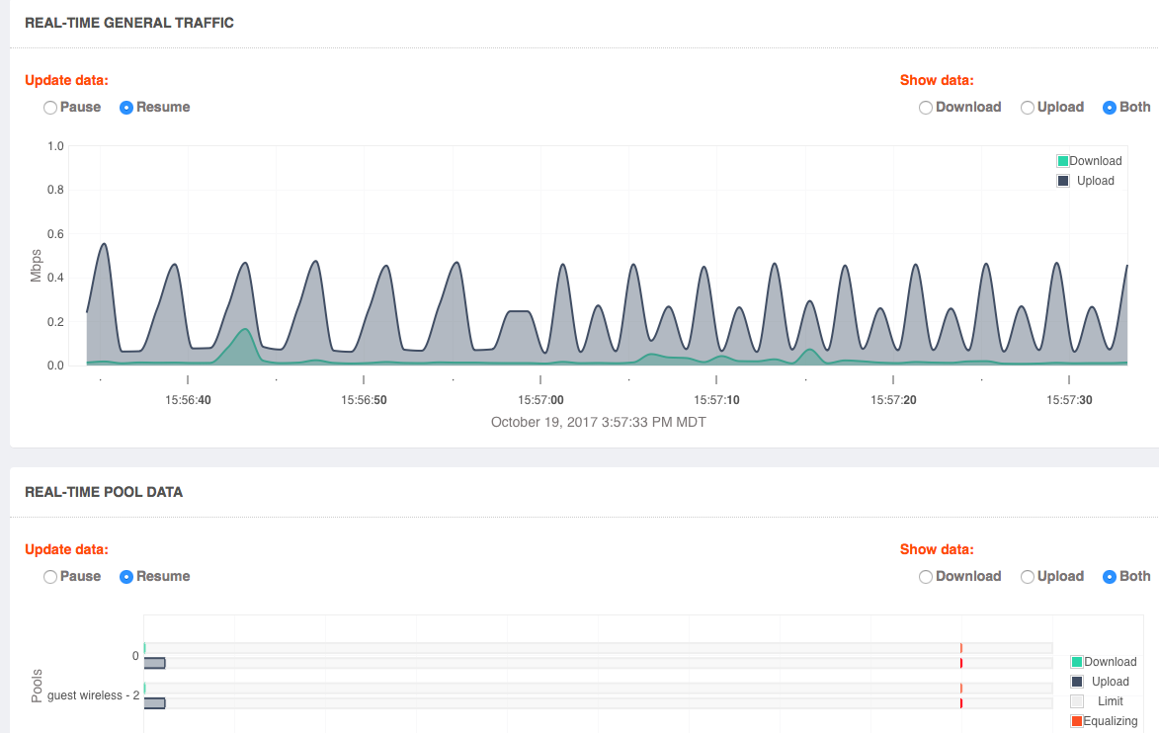The width and height of the screenshot is (1159, 733).
Task: Toggle Equalizing legend icon in pool chart
Action: (x=1077, y=721)
